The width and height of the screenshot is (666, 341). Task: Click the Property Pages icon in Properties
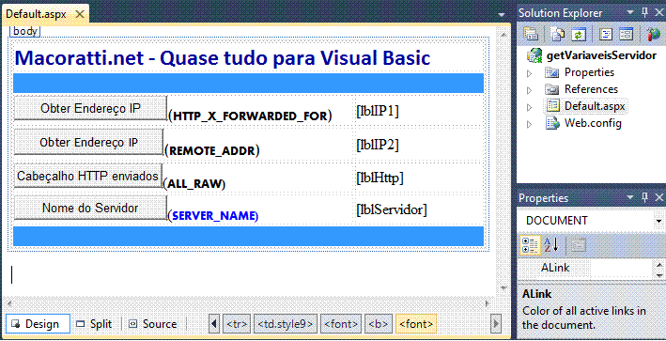click(x=578, y=245)
